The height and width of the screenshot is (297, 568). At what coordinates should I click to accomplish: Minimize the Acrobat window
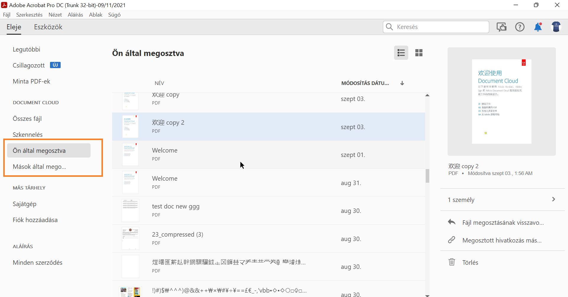click(x=516, y=5)
